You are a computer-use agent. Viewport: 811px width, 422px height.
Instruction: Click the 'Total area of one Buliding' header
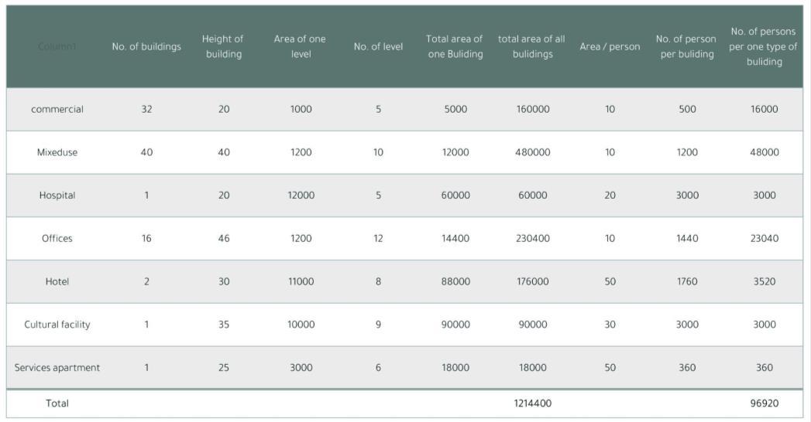pos(455,46)
